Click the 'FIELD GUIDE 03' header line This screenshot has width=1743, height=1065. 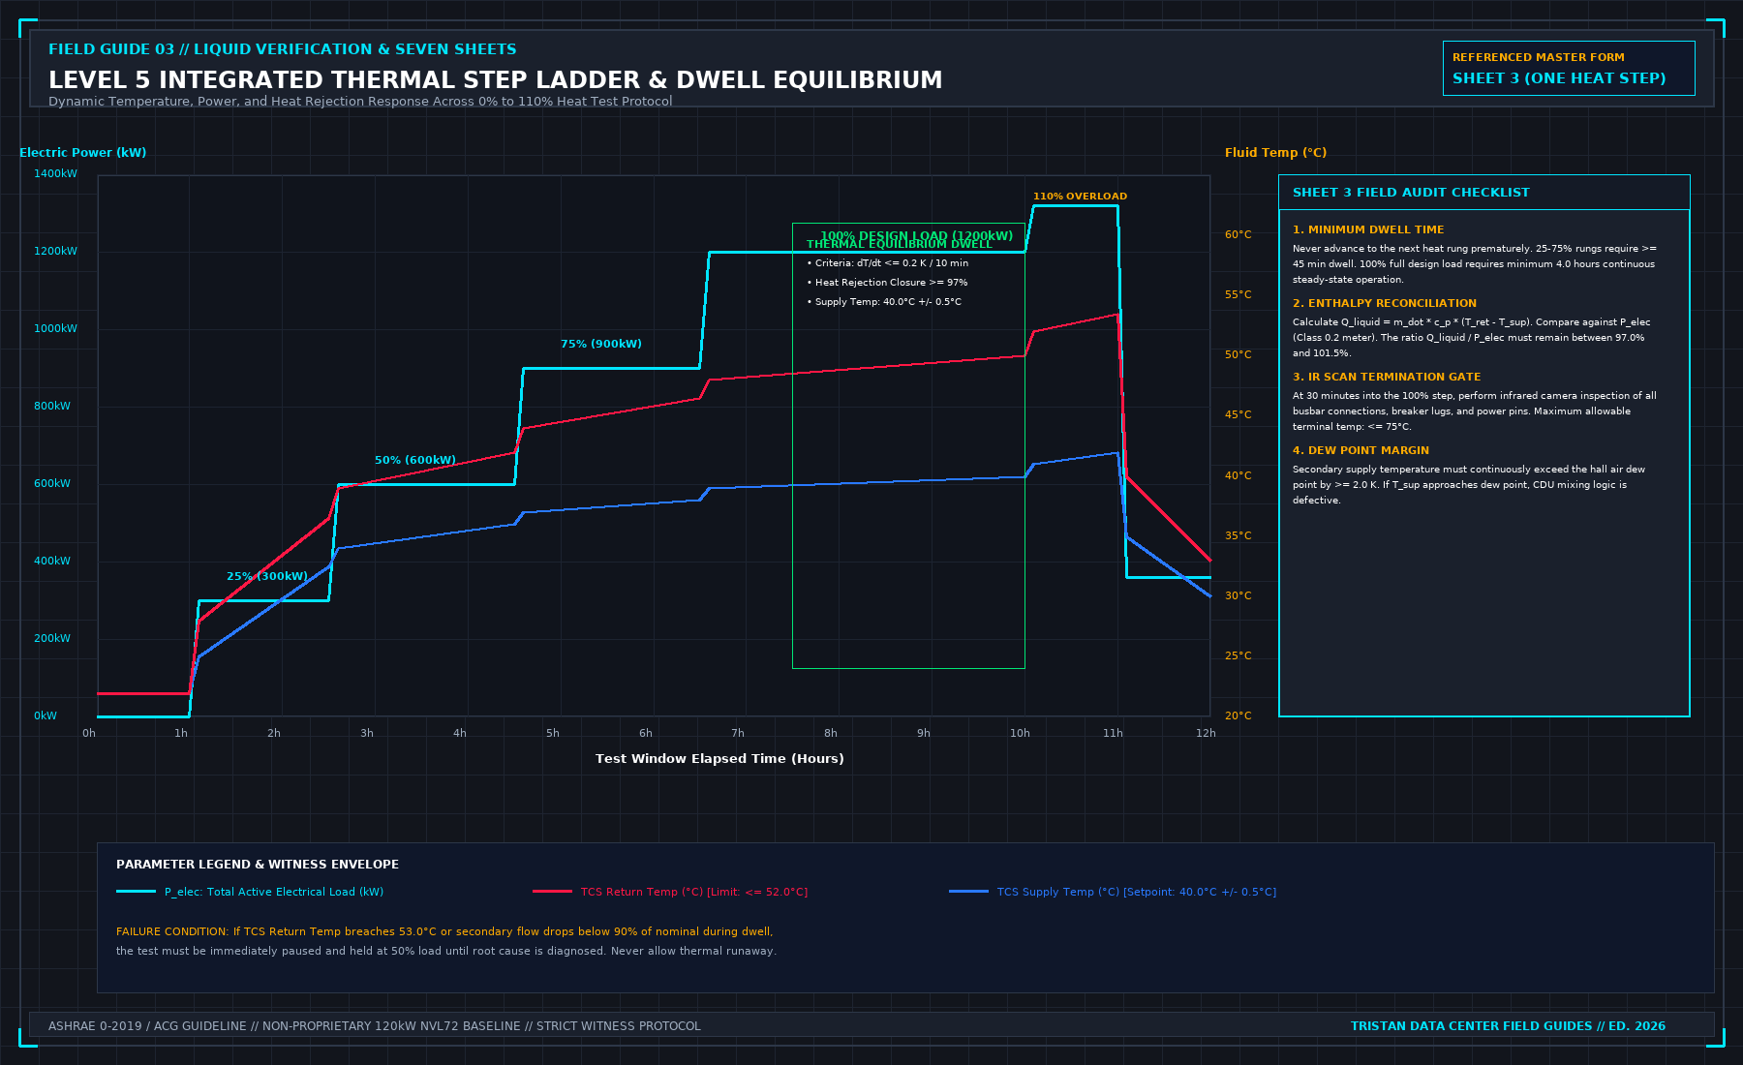tap(283, 49)
